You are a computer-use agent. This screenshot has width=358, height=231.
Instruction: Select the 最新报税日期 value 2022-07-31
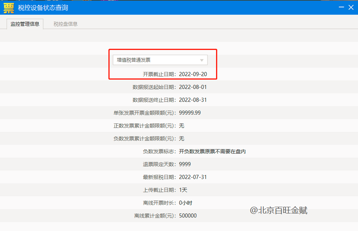point(193,177)
